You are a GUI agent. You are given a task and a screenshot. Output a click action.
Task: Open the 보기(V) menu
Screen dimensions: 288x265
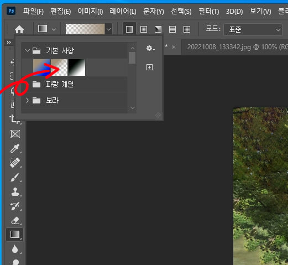[x=260, y=12]
